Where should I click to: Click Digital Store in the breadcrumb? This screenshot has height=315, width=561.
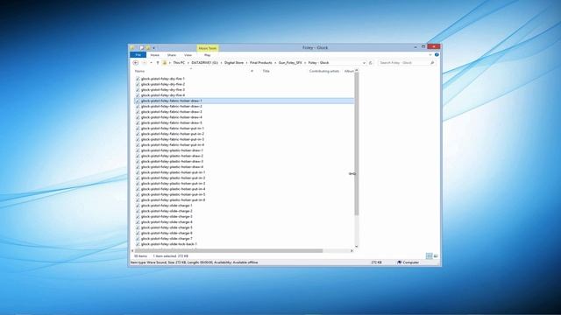[x=234, y=63]
